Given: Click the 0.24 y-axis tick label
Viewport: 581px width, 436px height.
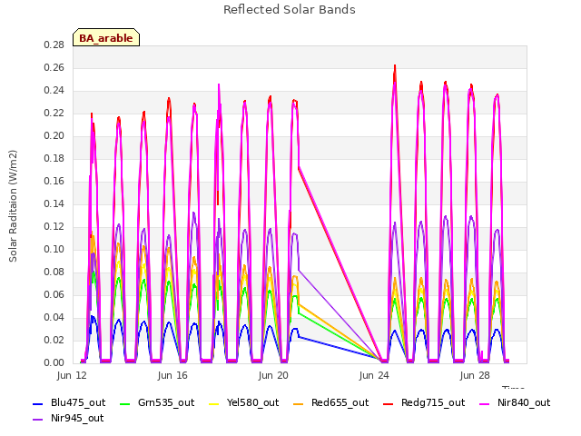Looking at the screenshot, I should pos(54,91).
